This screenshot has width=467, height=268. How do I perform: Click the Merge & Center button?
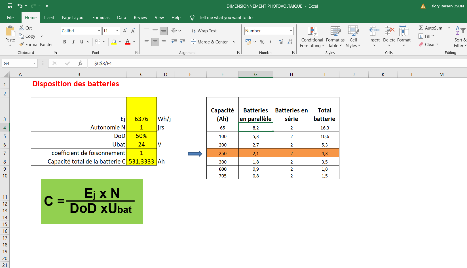pos(209,42)
